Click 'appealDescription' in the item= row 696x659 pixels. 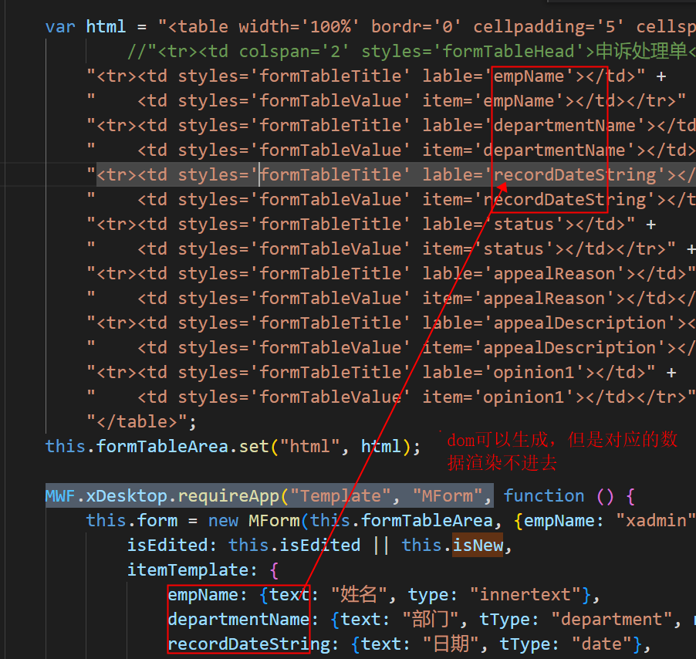point(569,347)
